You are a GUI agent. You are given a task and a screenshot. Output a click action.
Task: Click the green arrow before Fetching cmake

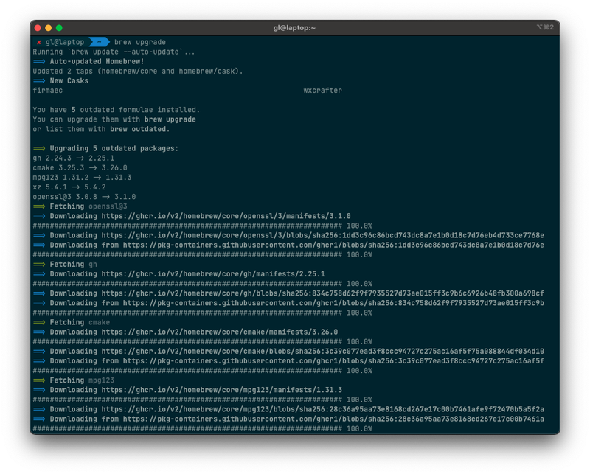(x=40, y=322)
